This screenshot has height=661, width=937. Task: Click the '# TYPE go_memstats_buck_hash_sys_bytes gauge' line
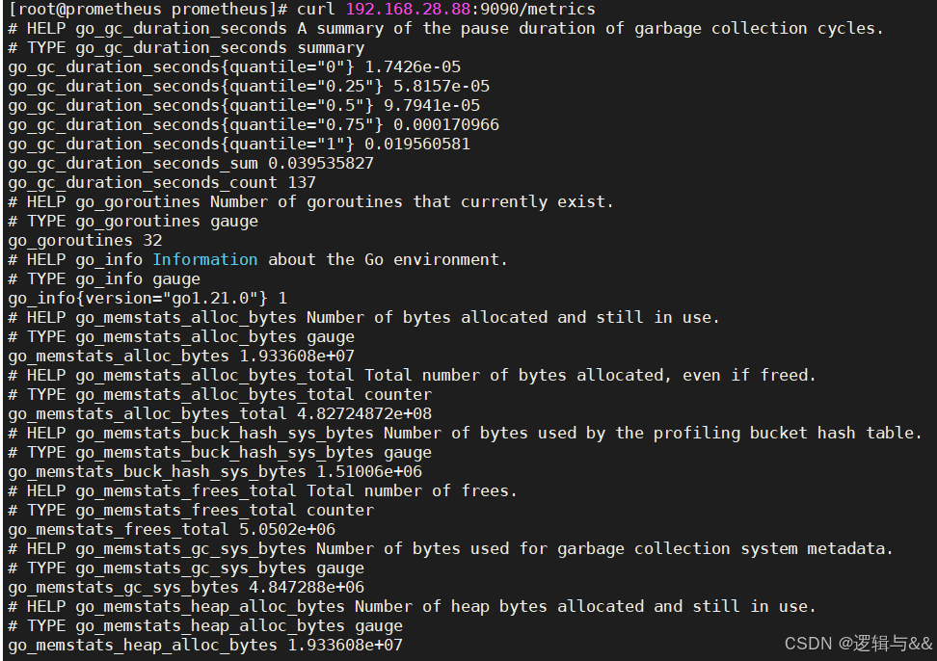(220, 452)
